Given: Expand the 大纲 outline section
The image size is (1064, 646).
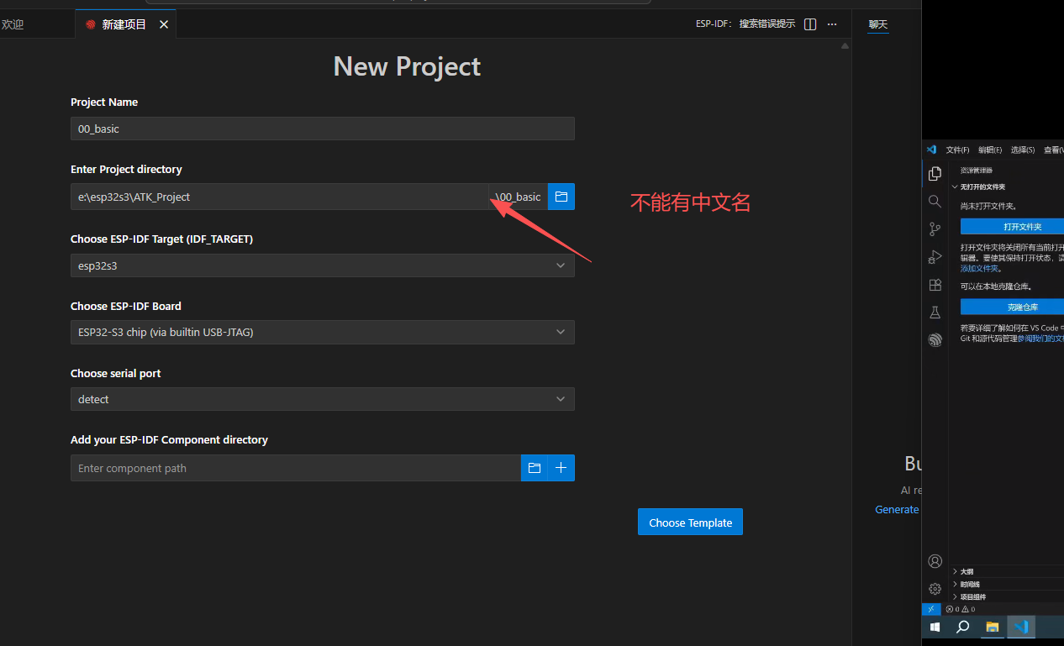Looking at the screenshot, I should coord(967,571).
